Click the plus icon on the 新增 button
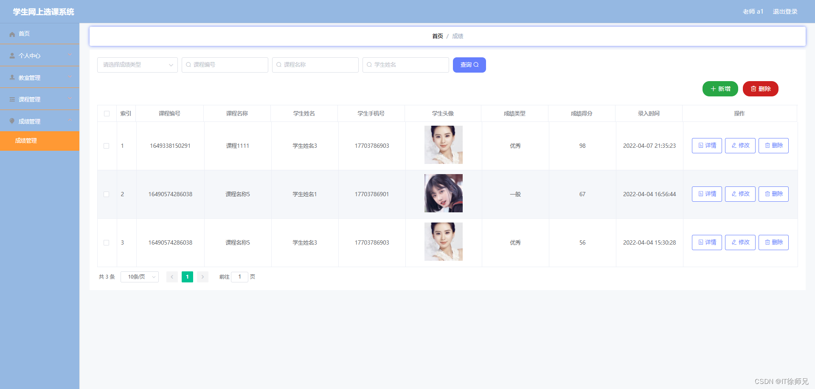The width and height of the screenshot is (815, 389). click(713, 88)
